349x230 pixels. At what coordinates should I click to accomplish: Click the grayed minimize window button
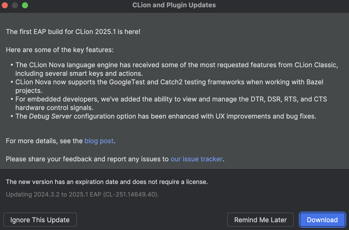pos(15,5)
